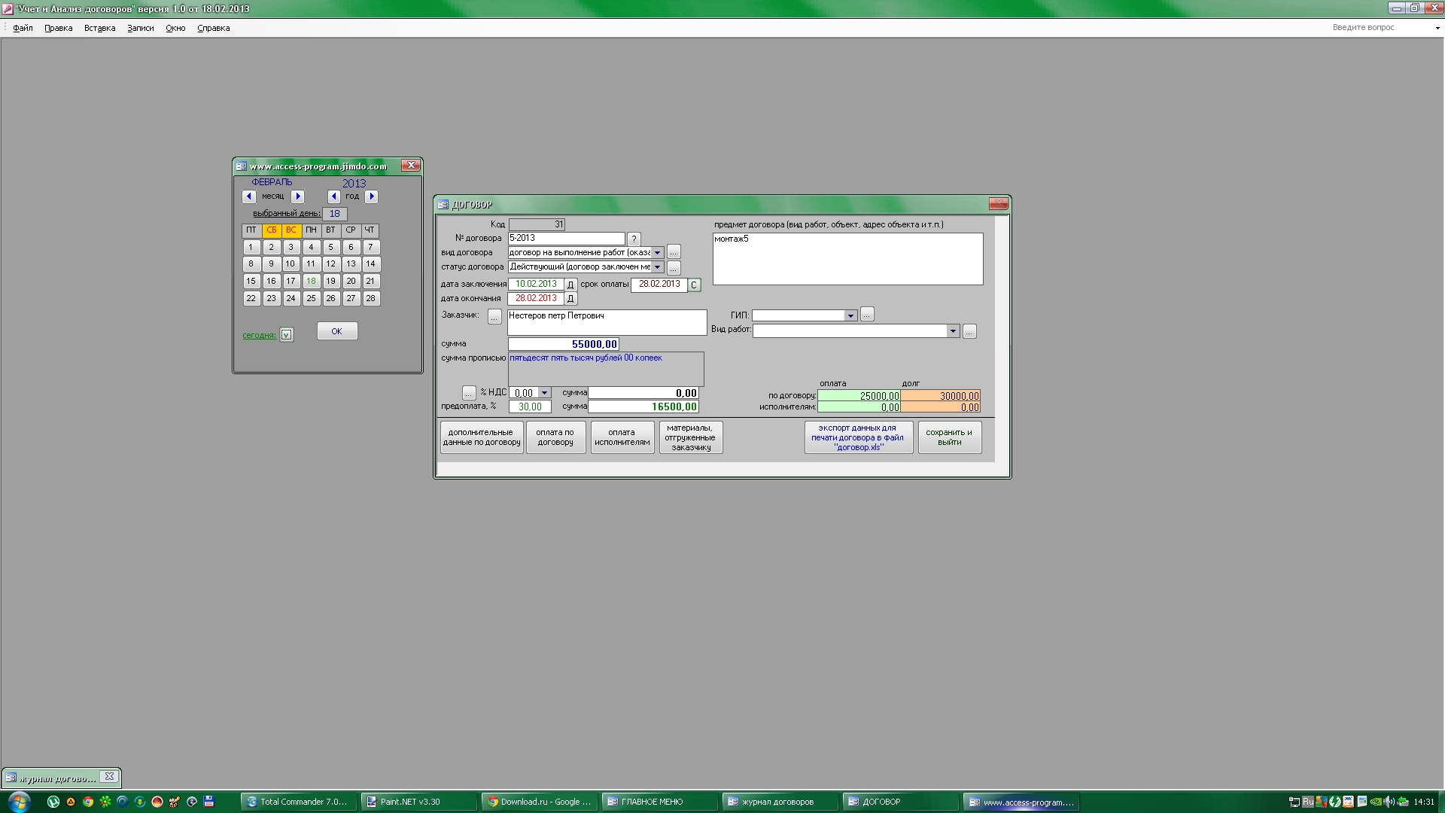Go to previous month in calendar
Viewport: 1445px width, 813px height.
(249, 196)
